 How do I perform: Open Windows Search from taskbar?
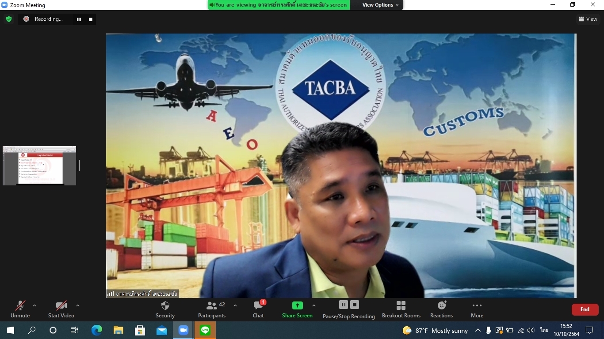point(32,330)
